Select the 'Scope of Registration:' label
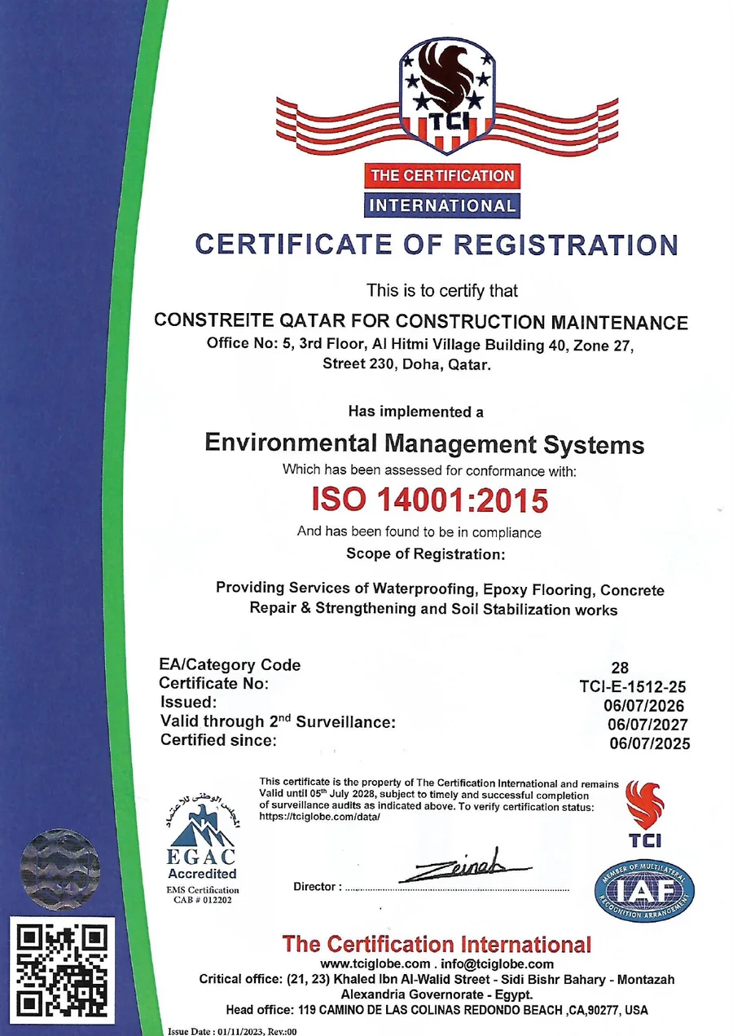 (x=426, y=554)
